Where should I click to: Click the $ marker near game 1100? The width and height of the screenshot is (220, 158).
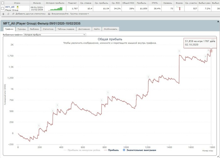pos(136,96)
